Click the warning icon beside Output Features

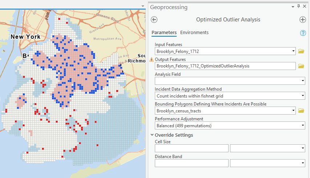(x=152, y=59)
